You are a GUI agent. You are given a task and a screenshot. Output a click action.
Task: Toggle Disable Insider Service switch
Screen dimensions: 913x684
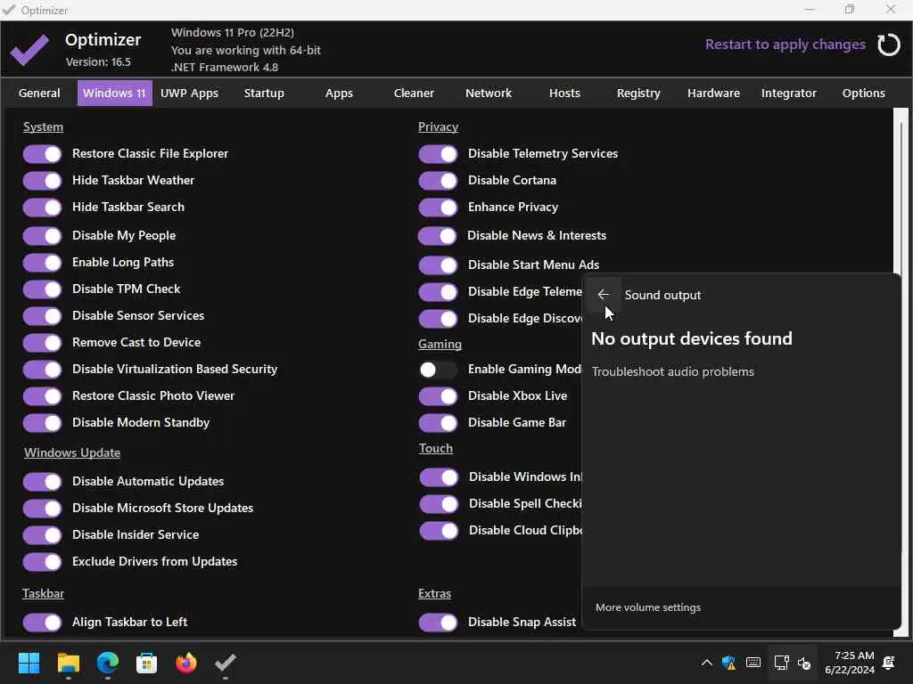point(42,535)
